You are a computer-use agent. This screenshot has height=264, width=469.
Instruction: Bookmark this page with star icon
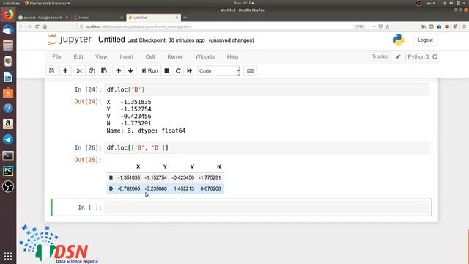tap(388, 26)
